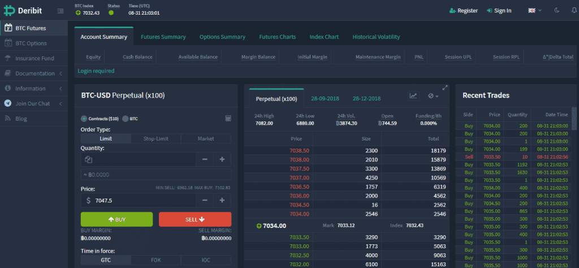The image size is (579, 268).
Task: Expand the order book with the fullscreen arrows icon
Action: click(445, 88)
